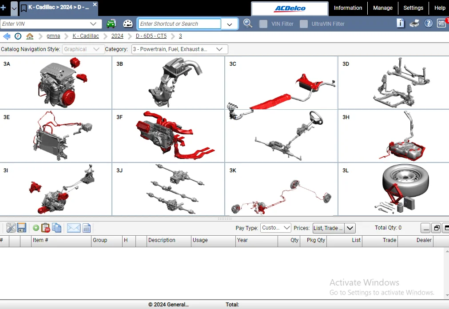The width and height of the screenshot is (449, 309).
Task: Click the bookmark icon on the Cadillac tab
Action: 24,8
